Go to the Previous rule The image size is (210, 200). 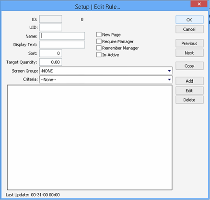click(x=189, y=43)
